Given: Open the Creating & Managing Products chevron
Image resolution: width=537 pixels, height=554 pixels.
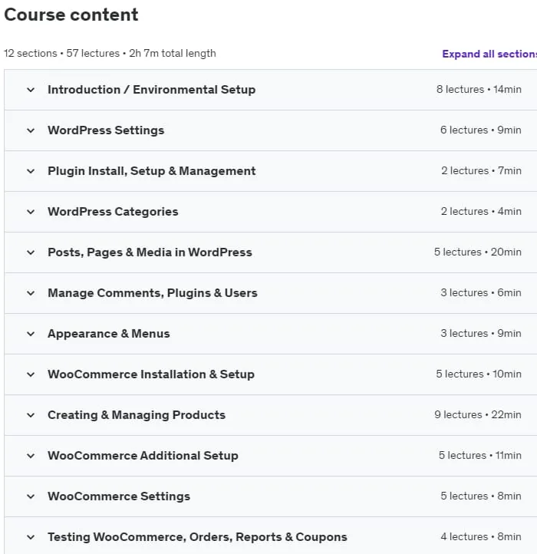Looking at the screenshot, I should (x=31, y=415).
